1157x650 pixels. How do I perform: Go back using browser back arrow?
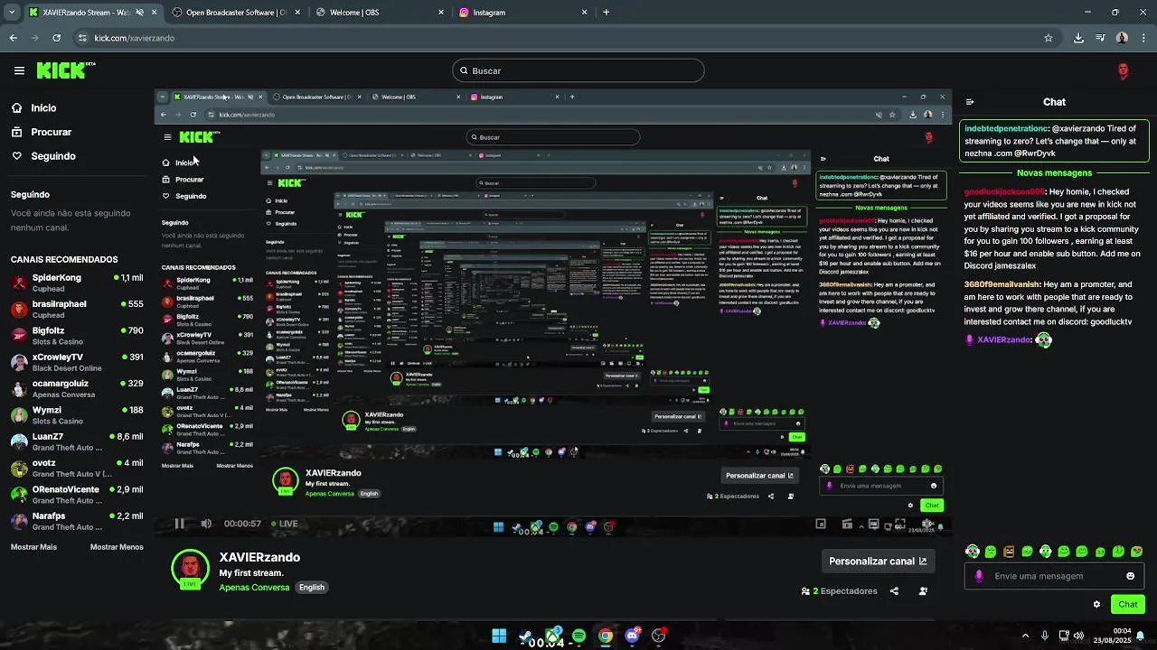pos(13,38)
